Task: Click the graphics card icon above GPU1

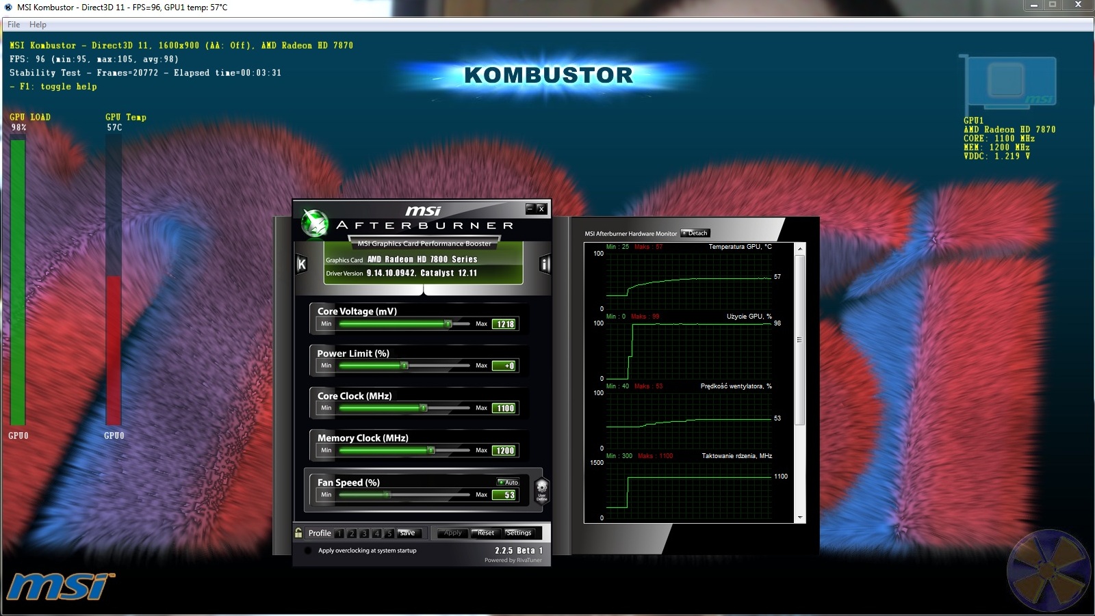Action: (1009, 84)
